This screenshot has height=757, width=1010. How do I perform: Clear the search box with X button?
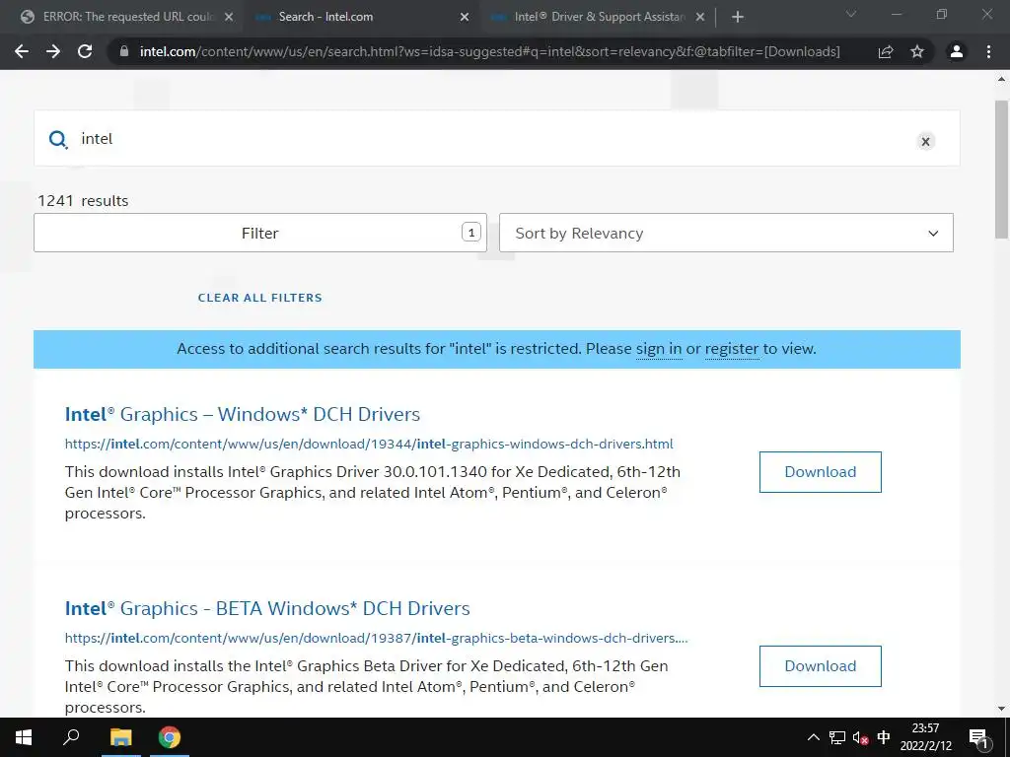(x=925, y=141)
